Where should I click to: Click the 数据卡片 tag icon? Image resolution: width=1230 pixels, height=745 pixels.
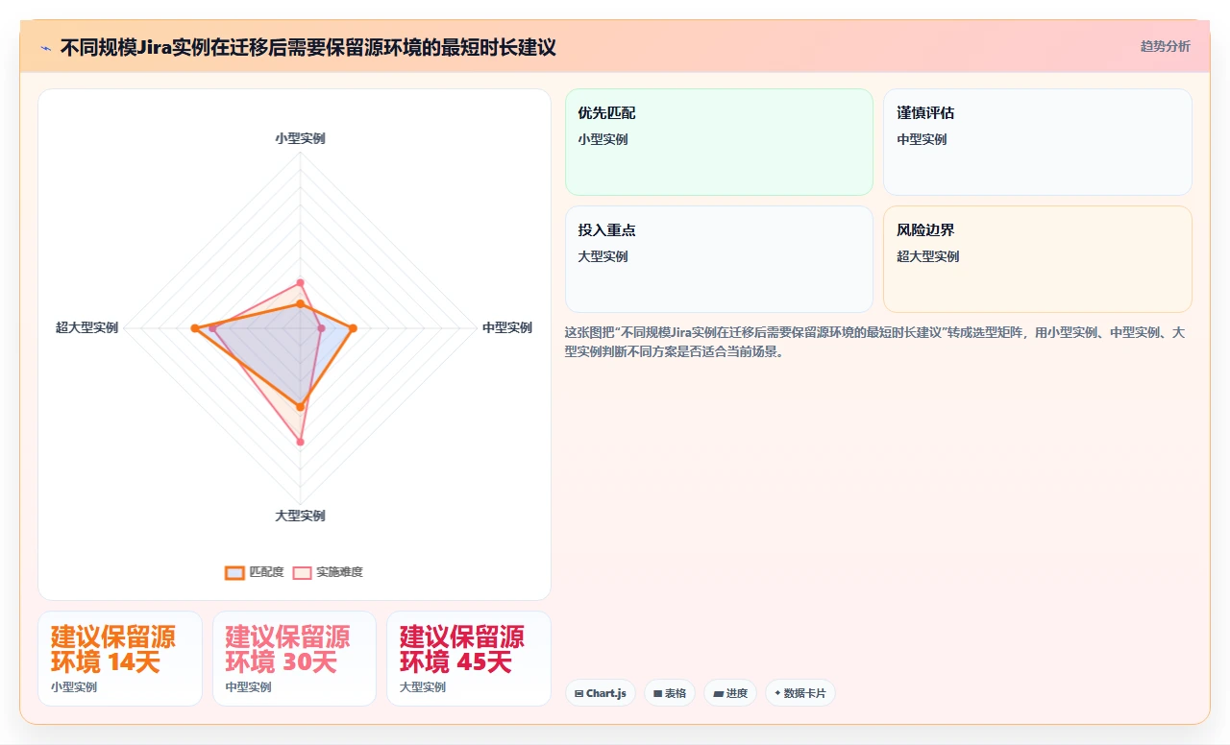pos(777,693)
